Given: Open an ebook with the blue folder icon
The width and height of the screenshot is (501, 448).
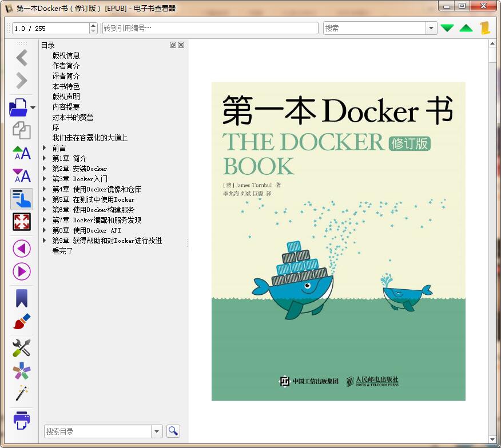Looking at the screenshot, I should pos(18,107).
